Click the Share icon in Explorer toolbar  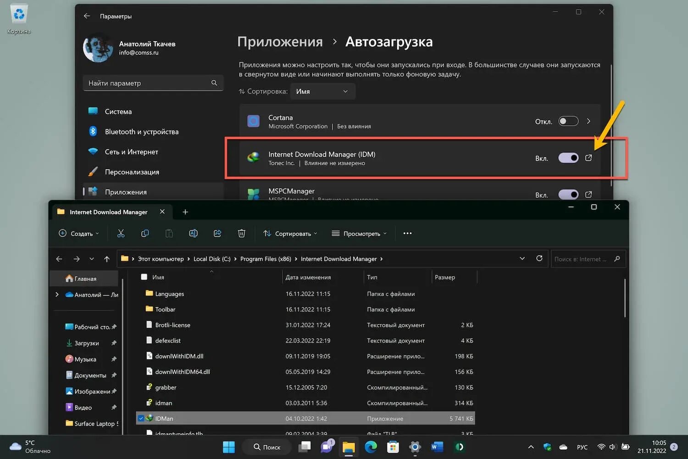pyautogui.click(x=217, y=234)
